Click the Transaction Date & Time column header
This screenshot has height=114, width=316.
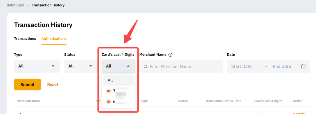tap(223, 101)
